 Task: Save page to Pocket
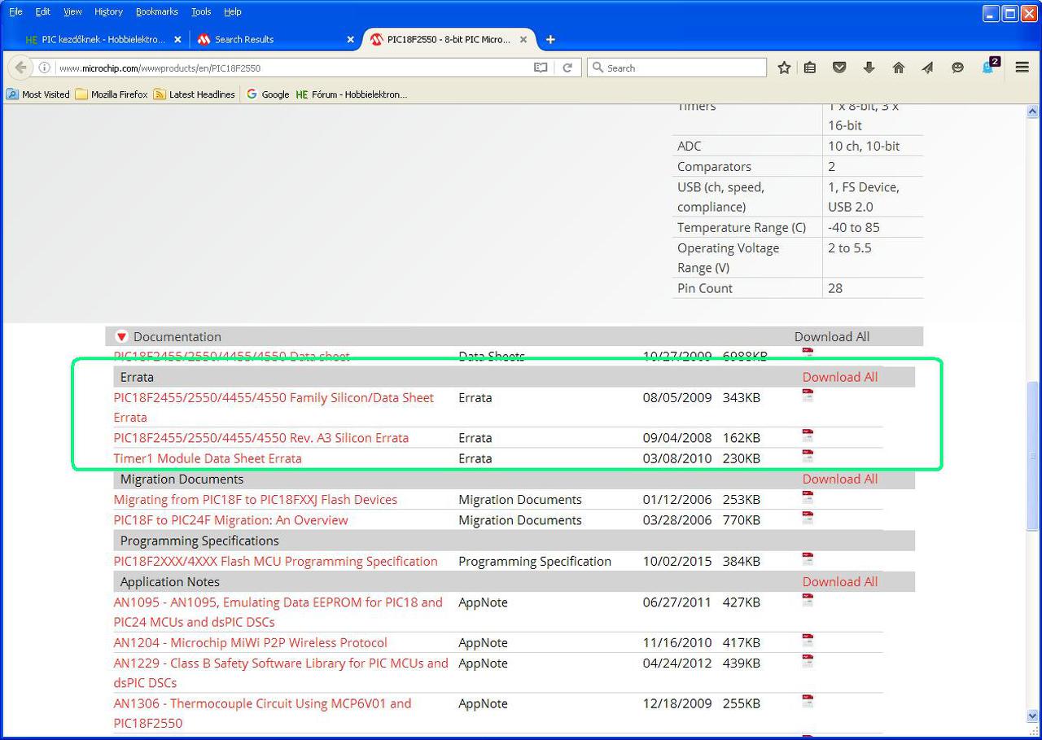839,68
